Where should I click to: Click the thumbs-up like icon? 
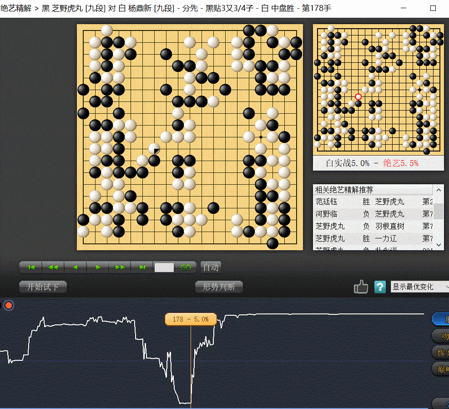pyautogui.click(x=361, y=287)
